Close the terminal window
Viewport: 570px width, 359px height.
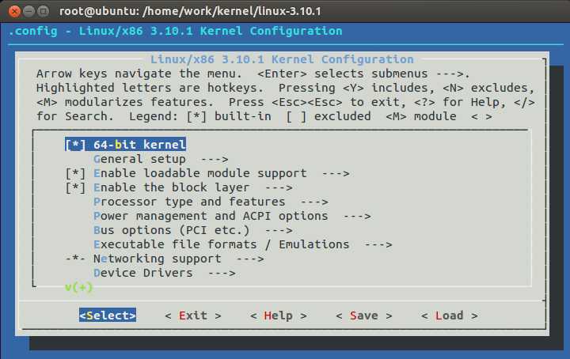[x=14, y=11]
